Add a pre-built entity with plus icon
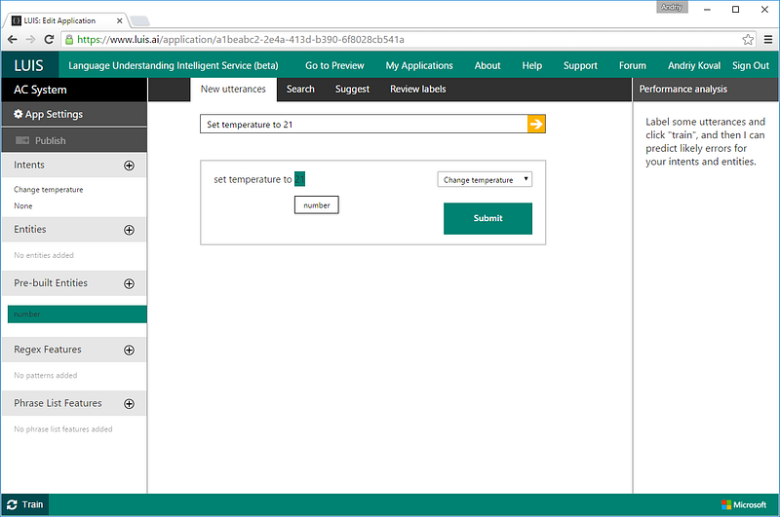 (129, 283)
